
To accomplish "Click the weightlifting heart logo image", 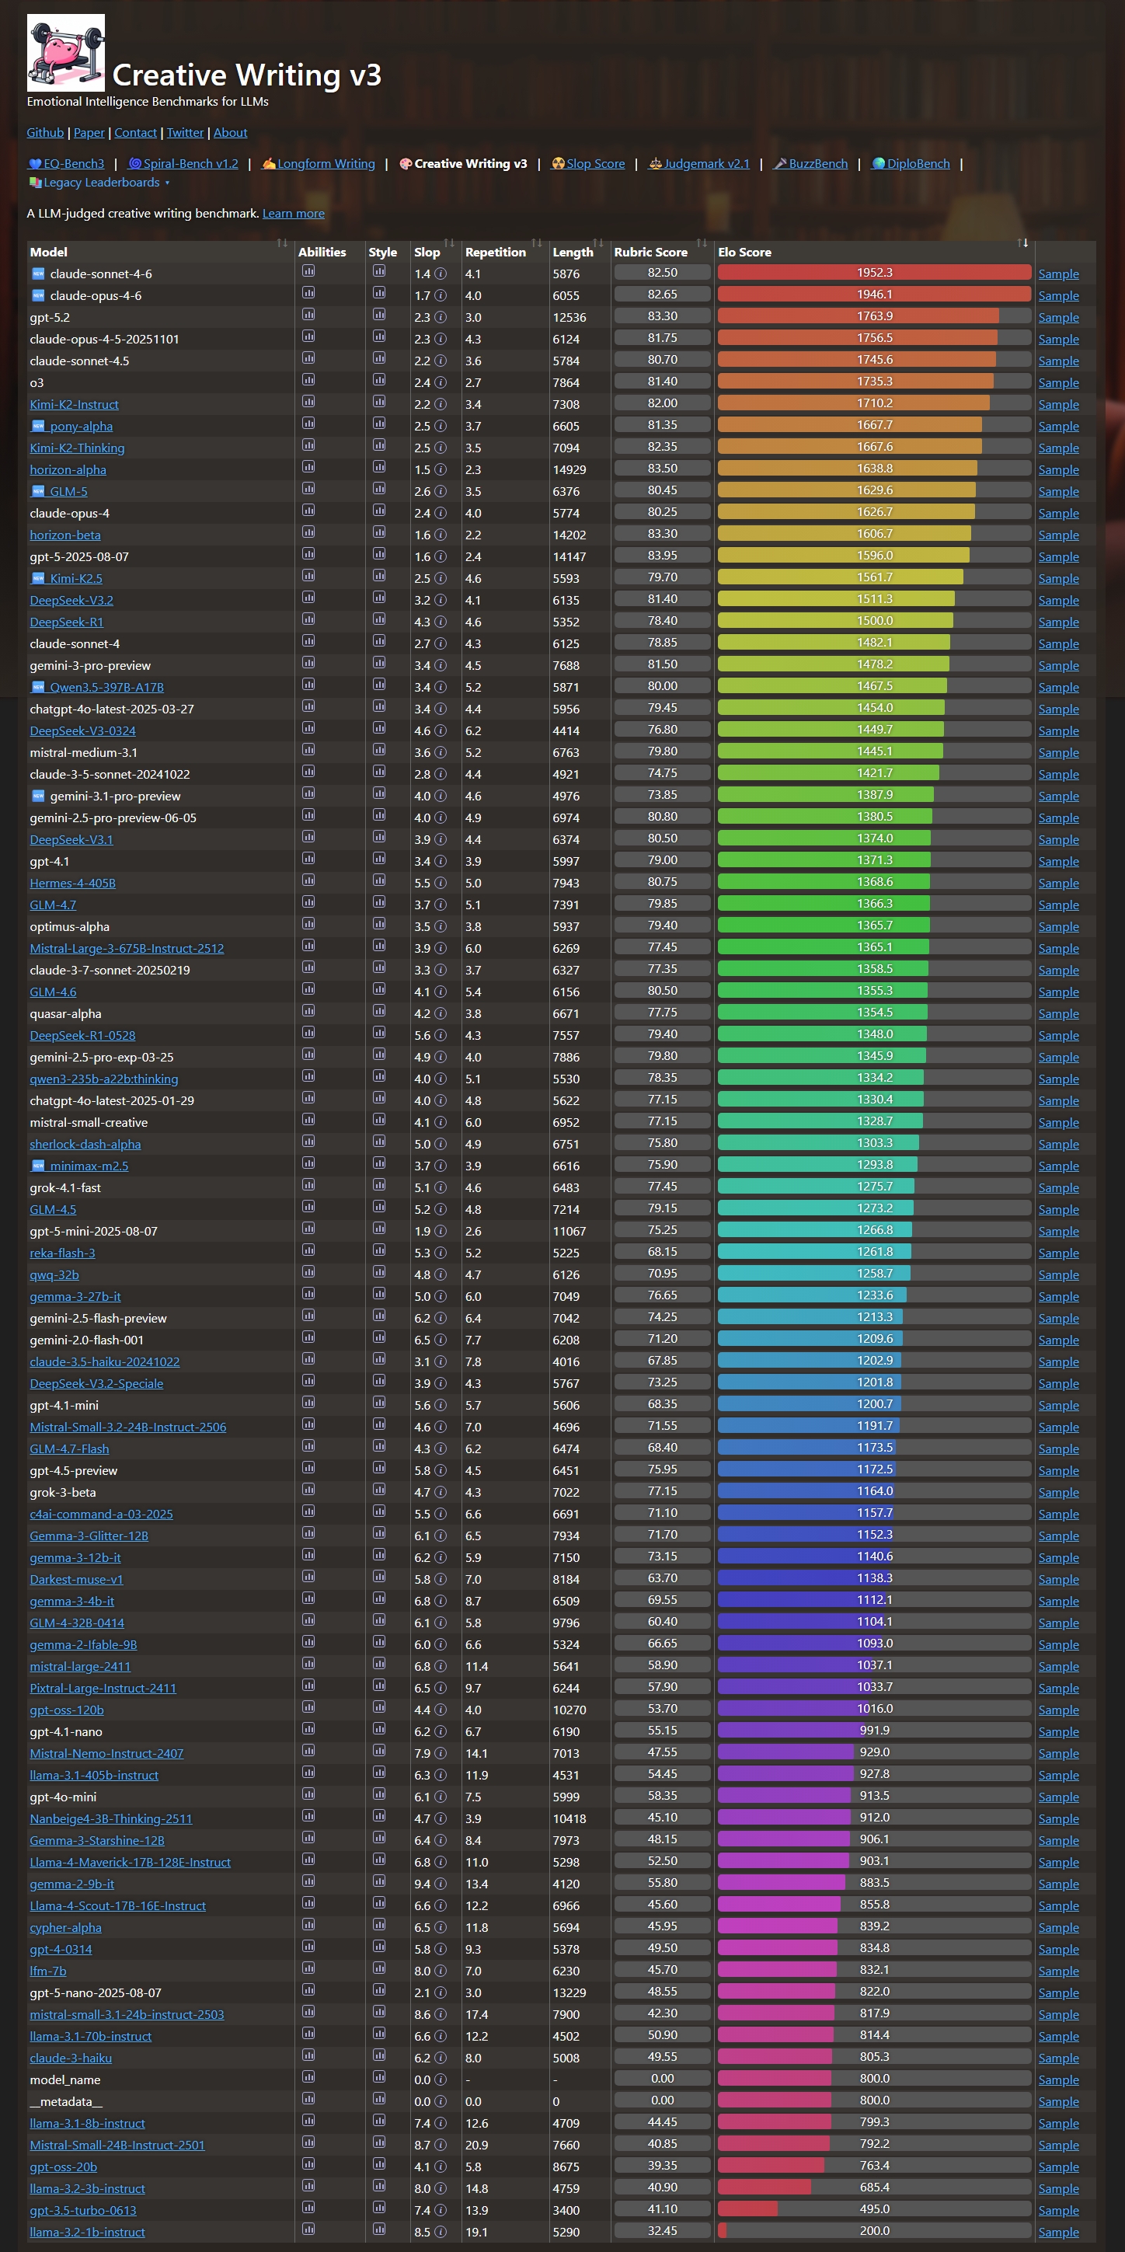I will (x=65, y=53).
